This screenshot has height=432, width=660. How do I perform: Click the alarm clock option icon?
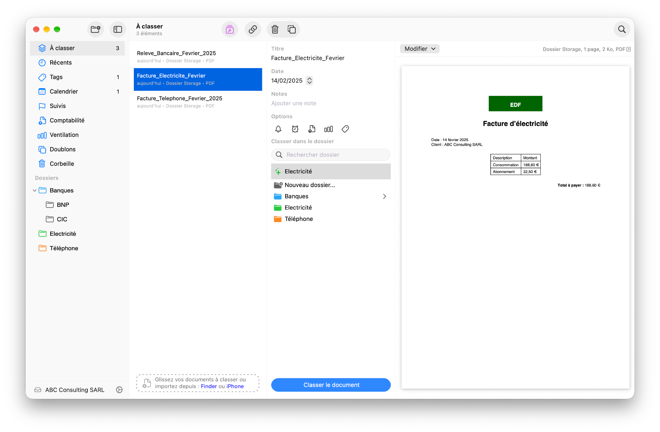click(x=295, y=129)
